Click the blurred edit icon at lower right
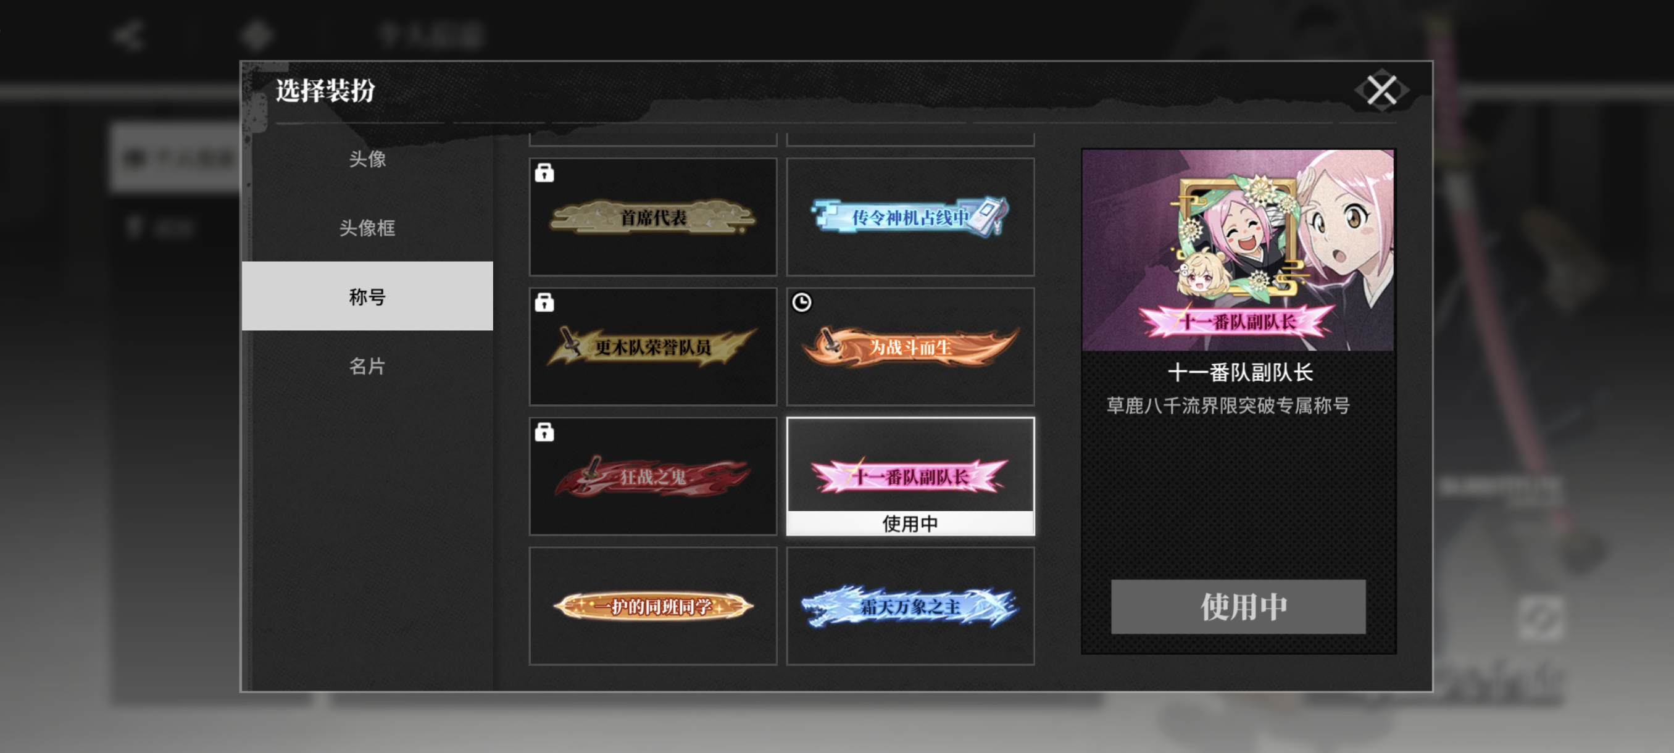Screen dimensions: 1674x753 1540,618
